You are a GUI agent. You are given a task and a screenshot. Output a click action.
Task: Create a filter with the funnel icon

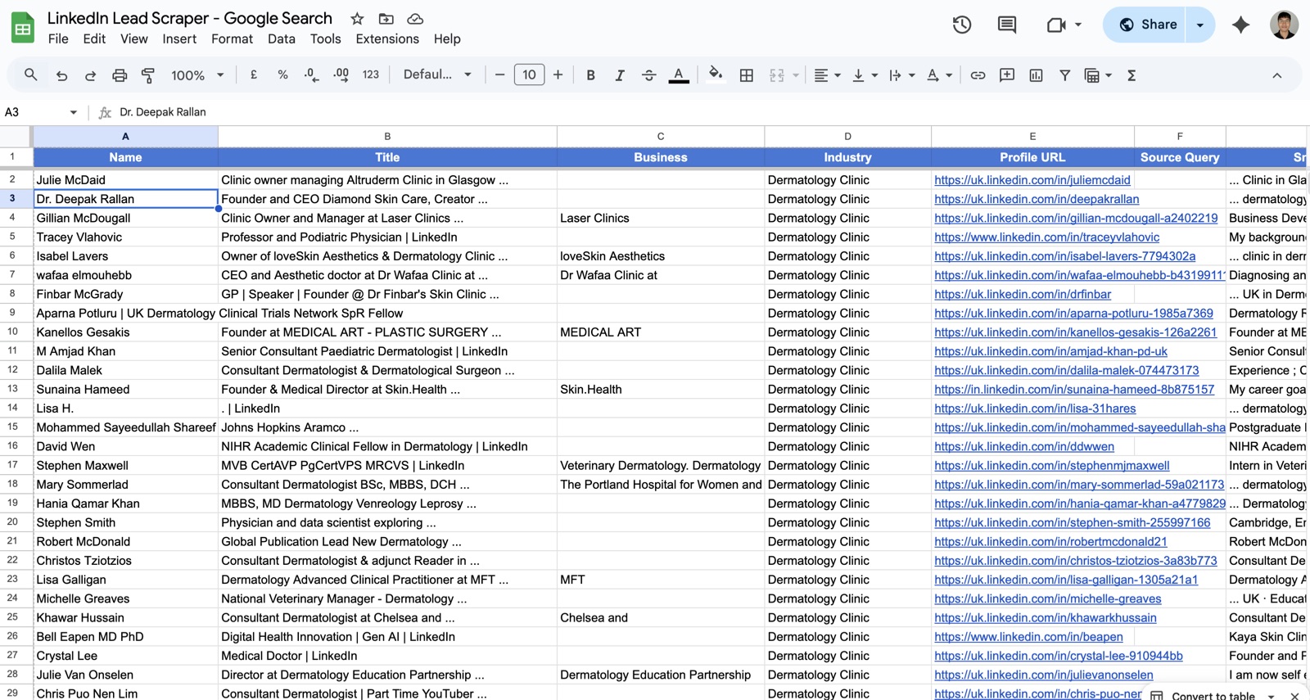(x=1064, y=75)
